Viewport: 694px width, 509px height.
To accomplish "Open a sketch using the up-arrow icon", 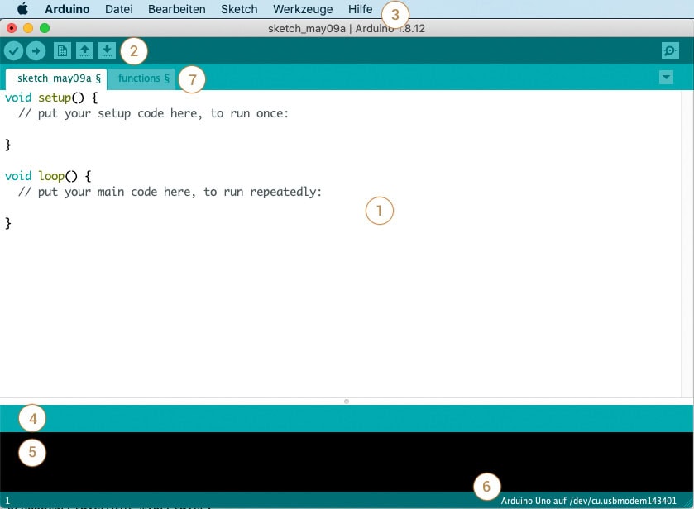I will [x=84, y=51].
